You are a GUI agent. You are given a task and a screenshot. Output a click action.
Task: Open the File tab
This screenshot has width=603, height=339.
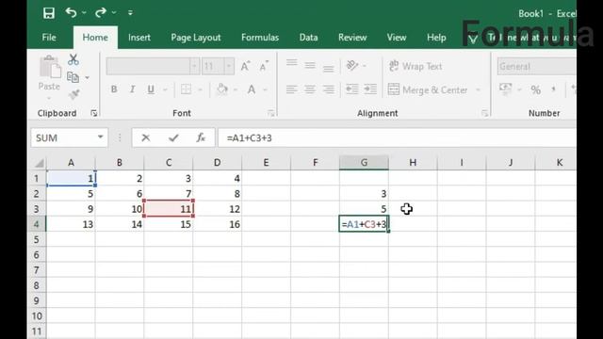(49, 38)
